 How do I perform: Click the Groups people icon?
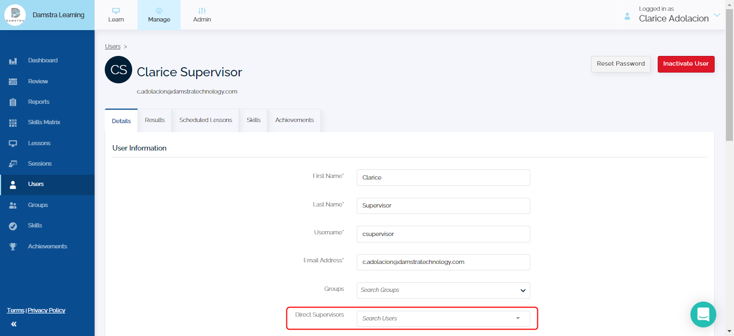[x=13, y=205]
